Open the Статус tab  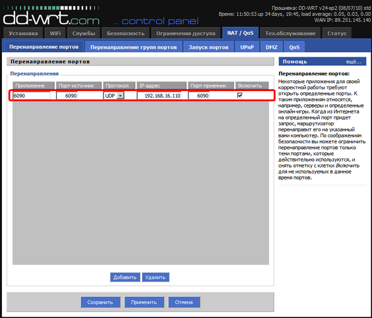[x=337, y=33]
